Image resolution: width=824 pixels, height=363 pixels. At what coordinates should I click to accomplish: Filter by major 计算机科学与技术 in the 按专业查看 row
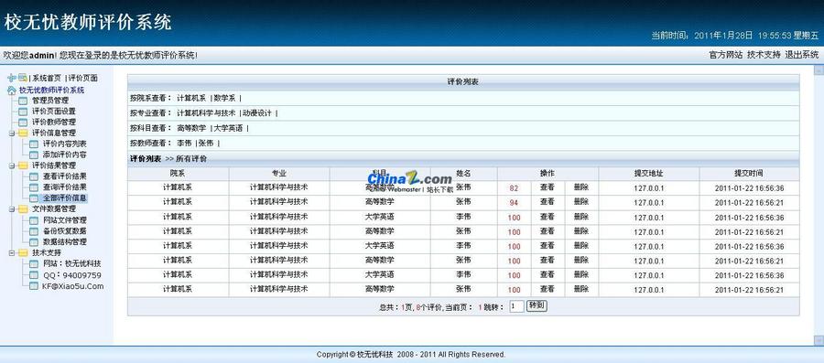[206, 112]
